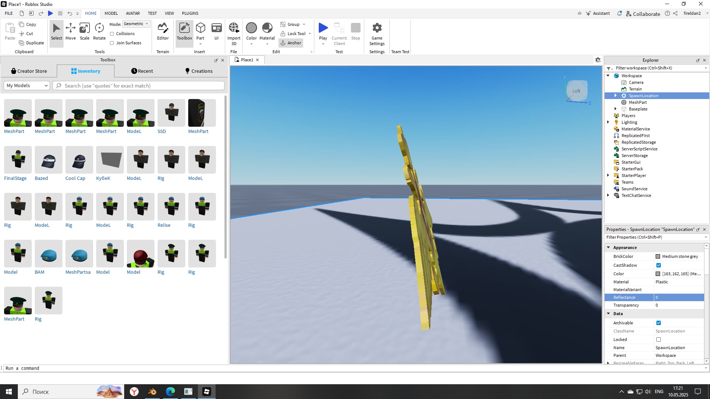Open the My Models dropdown
This screenshot has height=399, width=710.
click(x=27, y=86)
